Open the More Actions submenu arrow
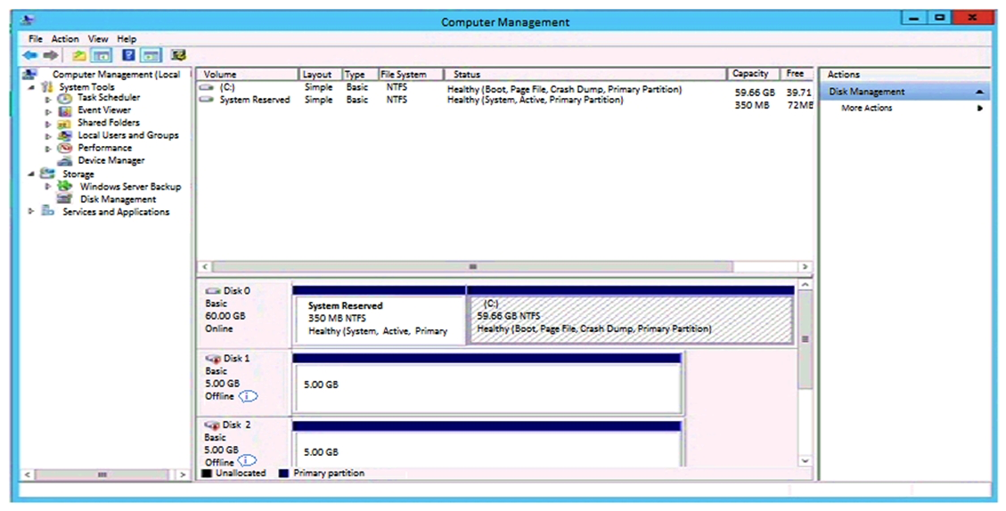Image resolution: width=1006 pixels, height=511 pixels. (x=980, y=109)
